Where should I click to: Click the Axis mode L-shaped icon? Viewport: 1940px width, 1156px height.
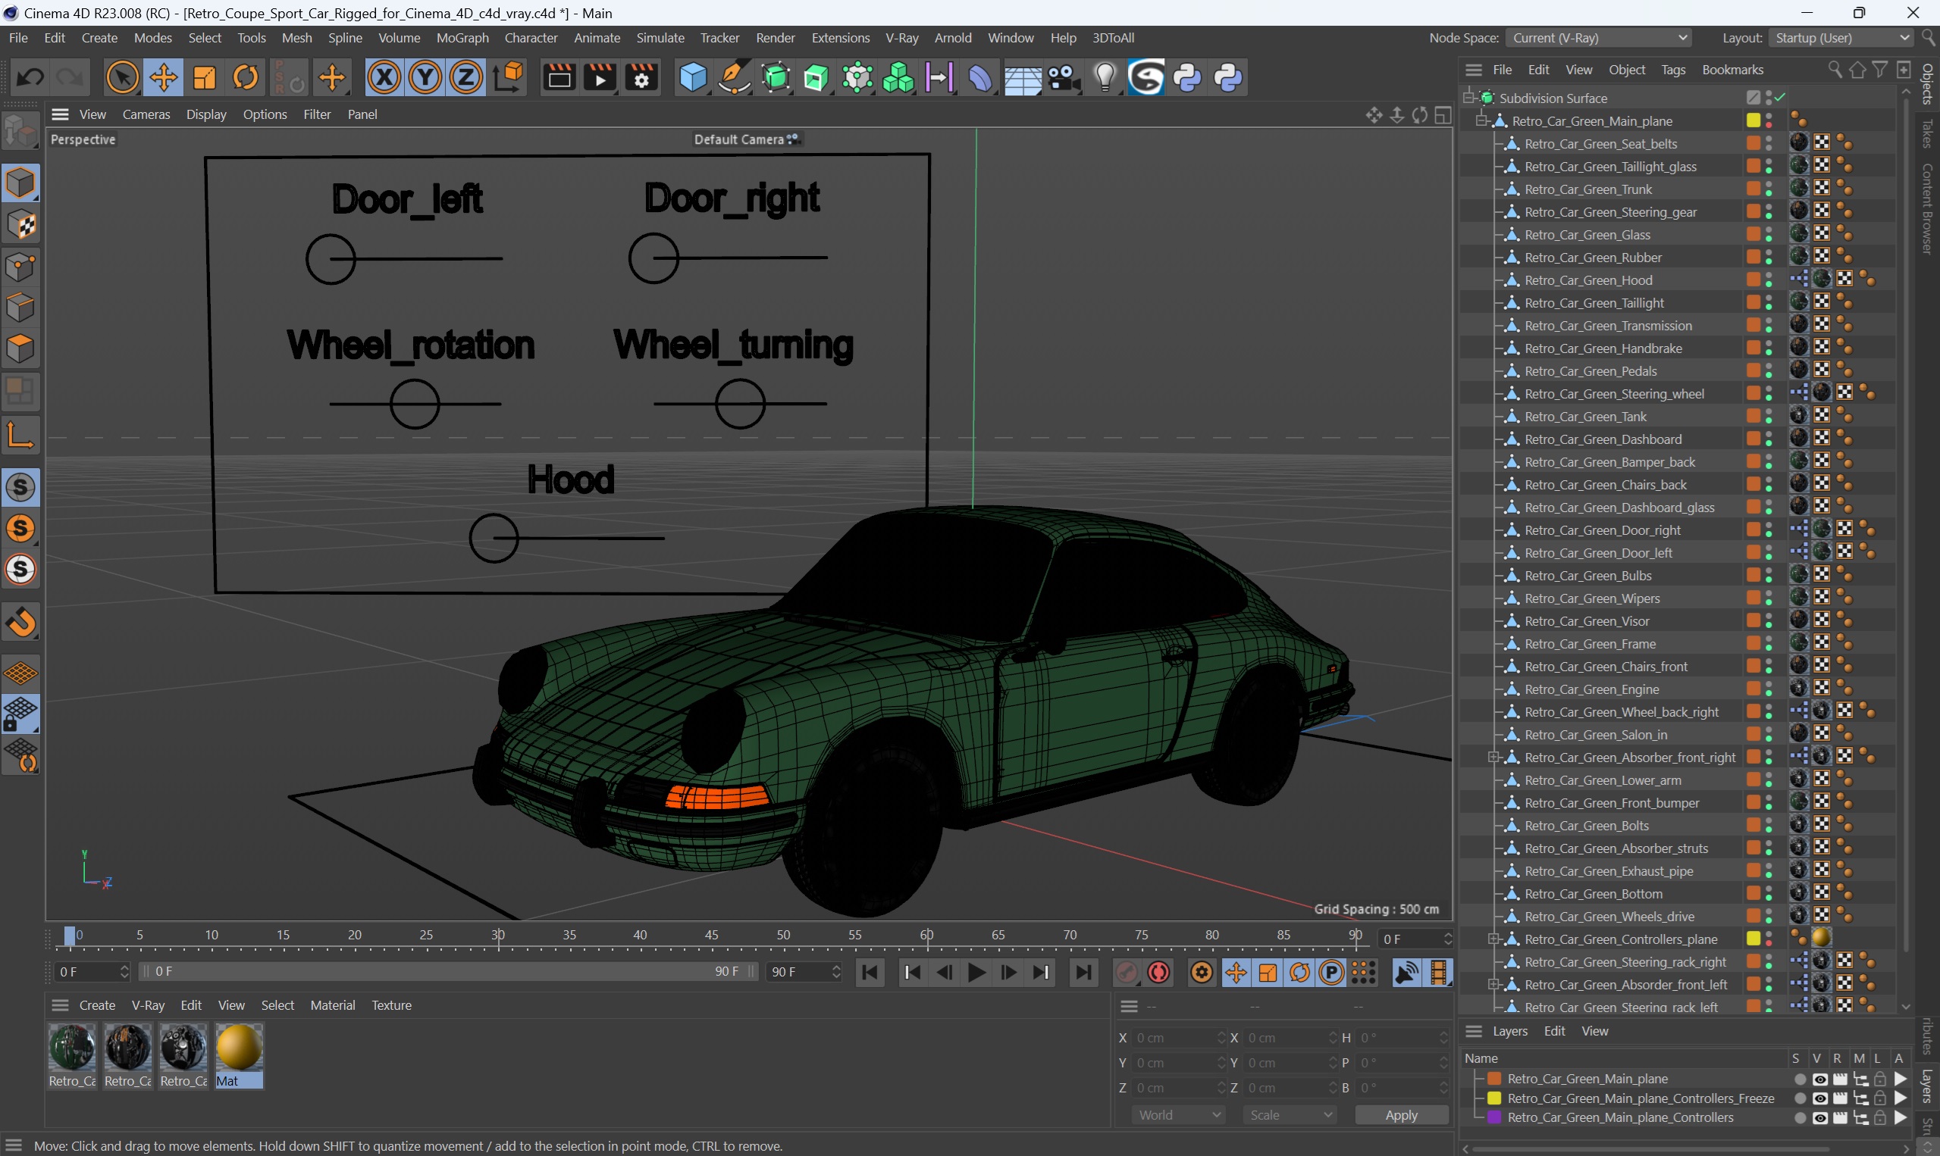click(20, 435)
